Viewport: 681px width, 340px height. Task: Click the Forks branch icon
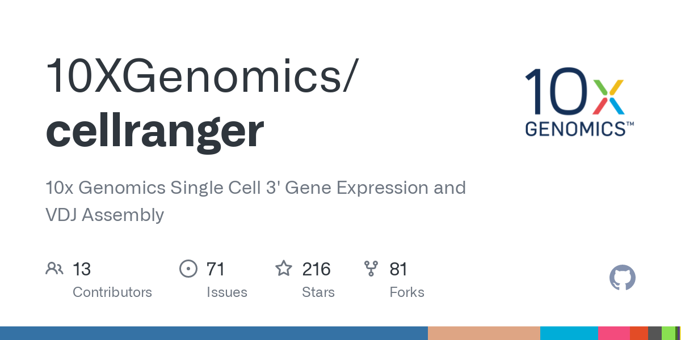point(371,269)
